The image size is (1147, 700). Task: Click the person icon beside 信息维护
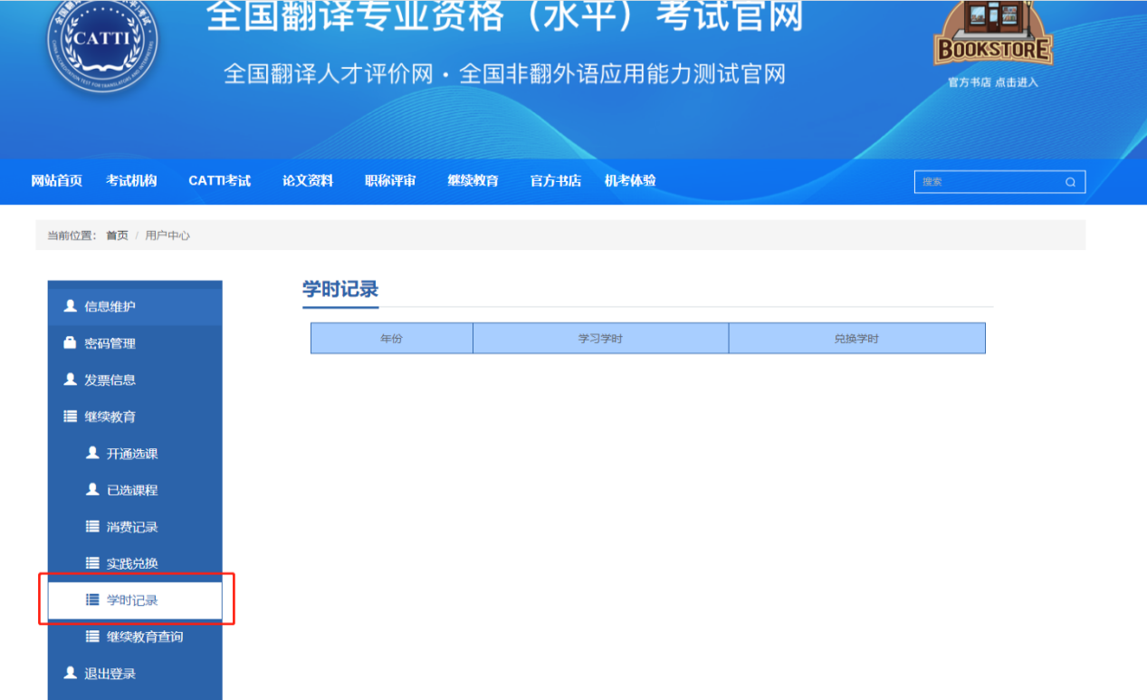coord(70,306)
